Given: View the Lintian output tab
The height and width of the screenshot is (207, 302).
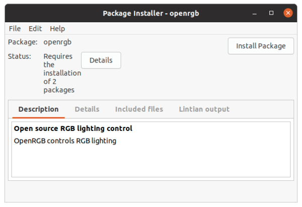Looking at the screenshot, I should (x=204, y=109).
